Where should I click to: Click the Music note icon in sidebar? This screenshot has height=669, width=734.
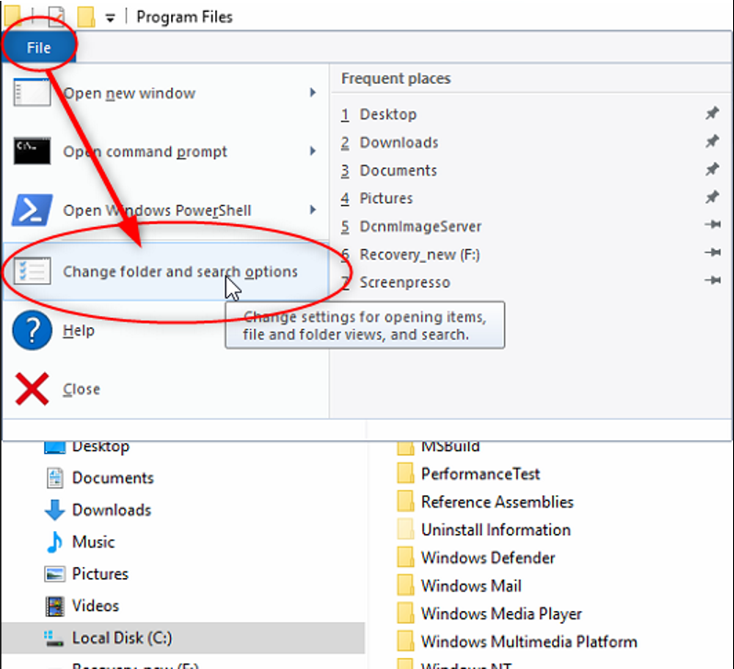(x=56, y=542)
